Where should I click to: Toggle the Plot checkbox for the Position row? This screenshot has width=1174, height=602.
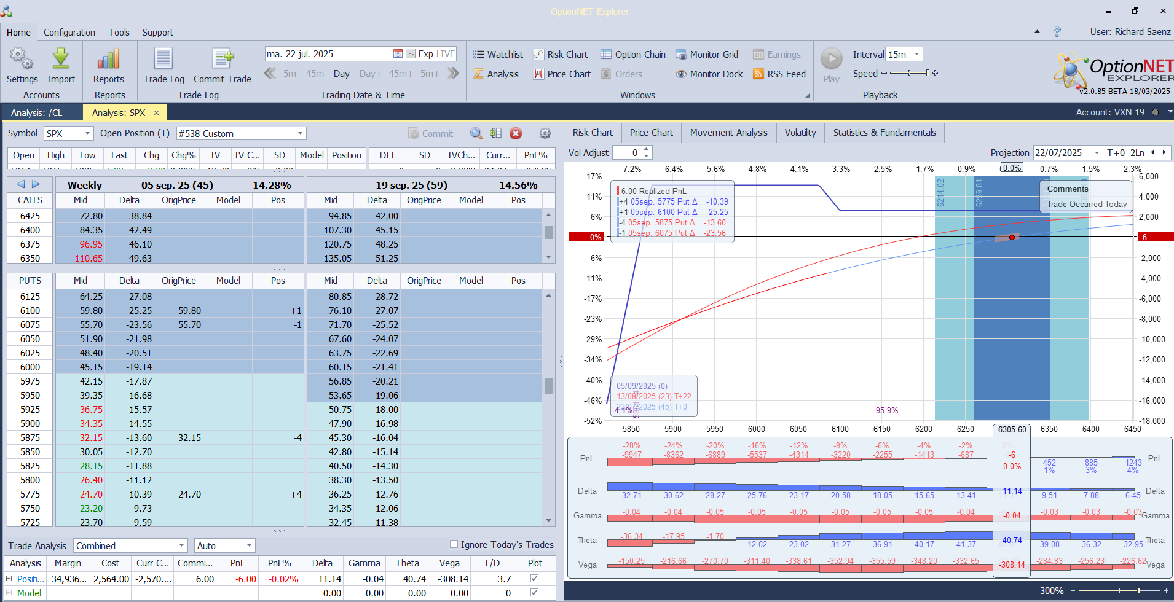click(x=534, y=579)
